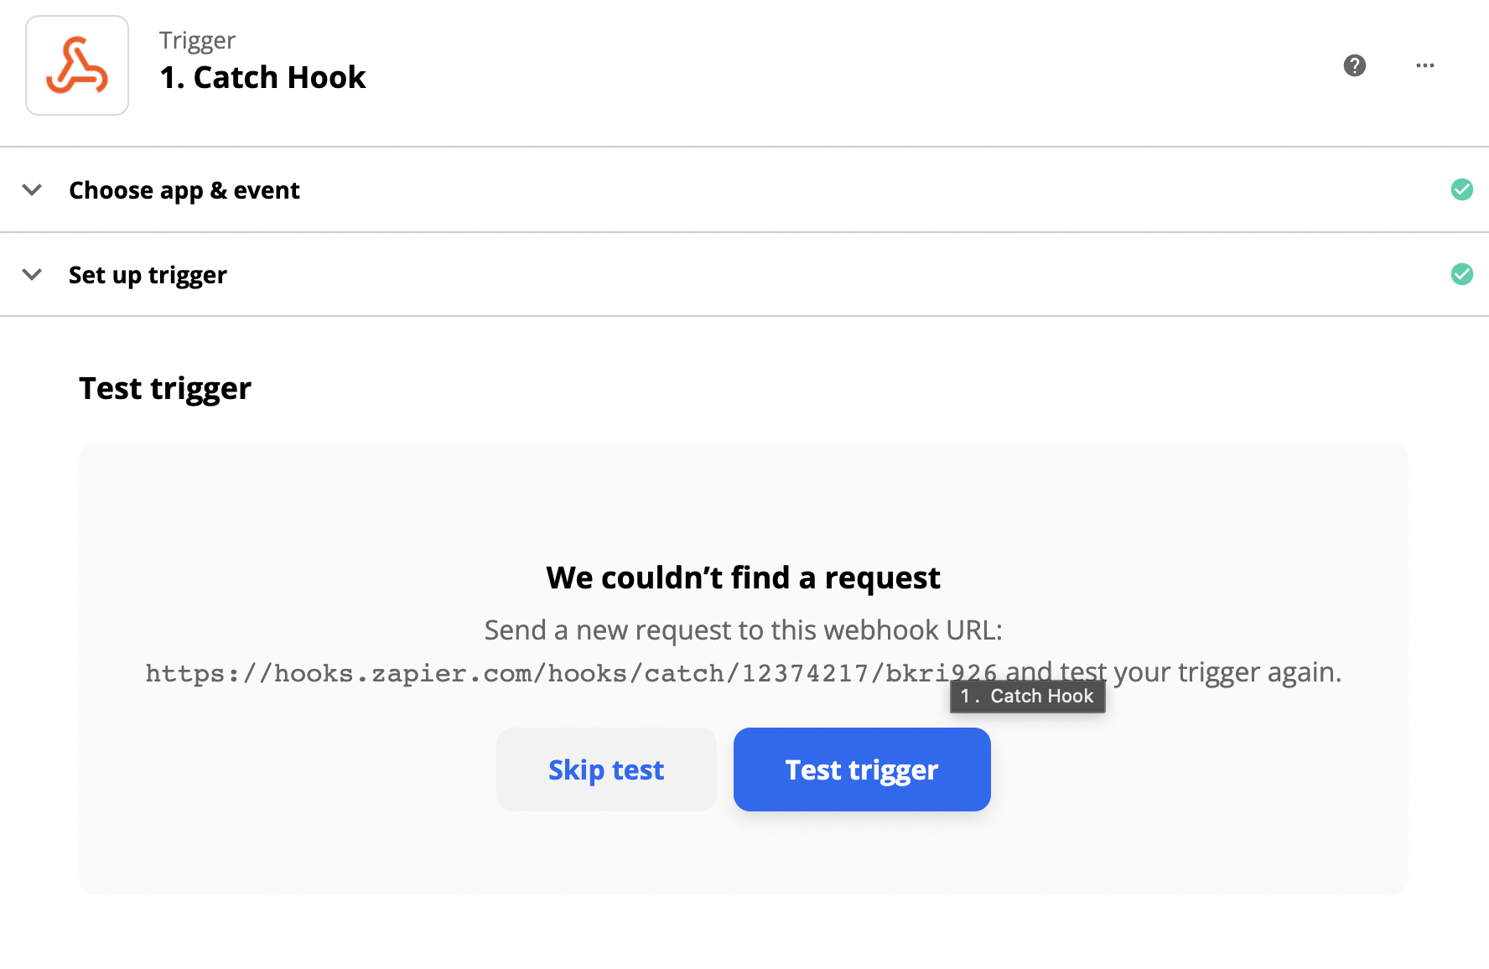Open the help question mark icon
This screenshot has width=1489, height=969.
[x=1355, y=65]
